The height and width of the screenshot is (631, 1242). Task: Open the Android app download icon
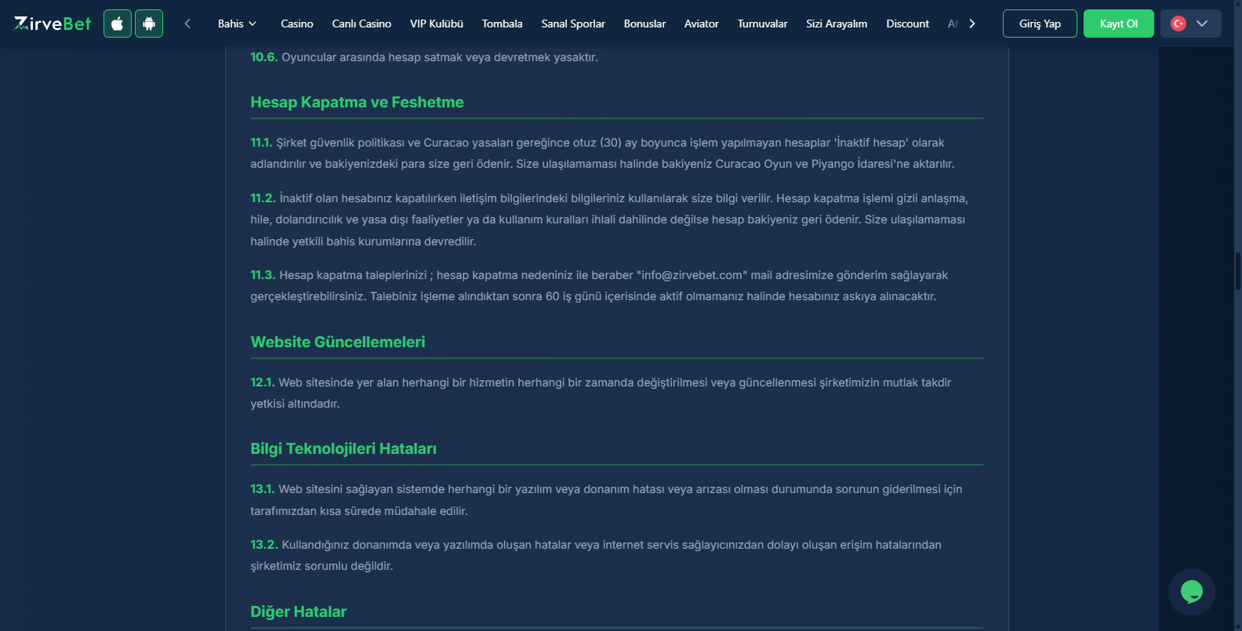click(149, 24)
